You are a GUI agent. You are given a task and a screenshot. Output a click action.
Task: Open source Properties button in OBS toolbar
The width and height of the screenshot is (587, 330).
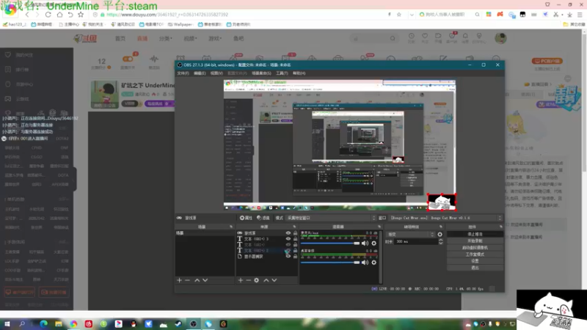tap(246, 218)
